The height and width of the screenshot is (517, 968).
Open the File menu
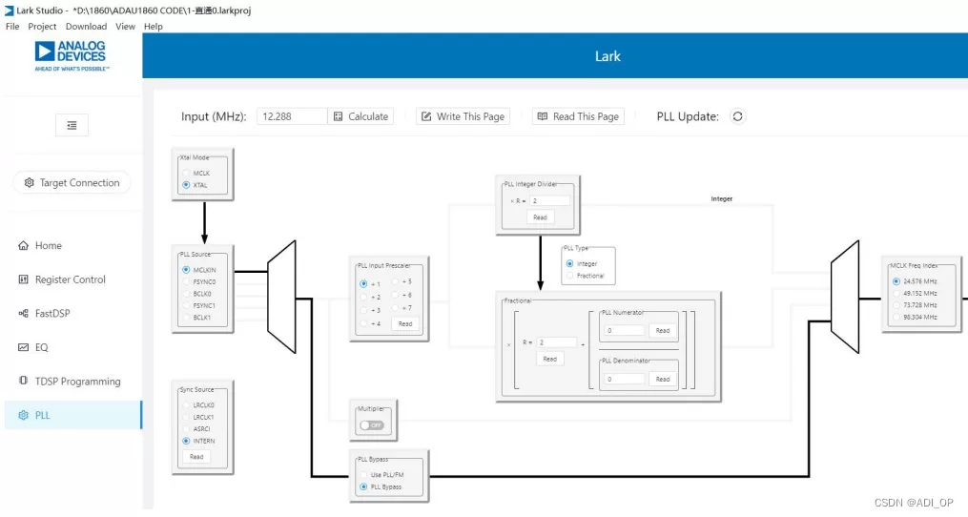click(x=12, y=27)
